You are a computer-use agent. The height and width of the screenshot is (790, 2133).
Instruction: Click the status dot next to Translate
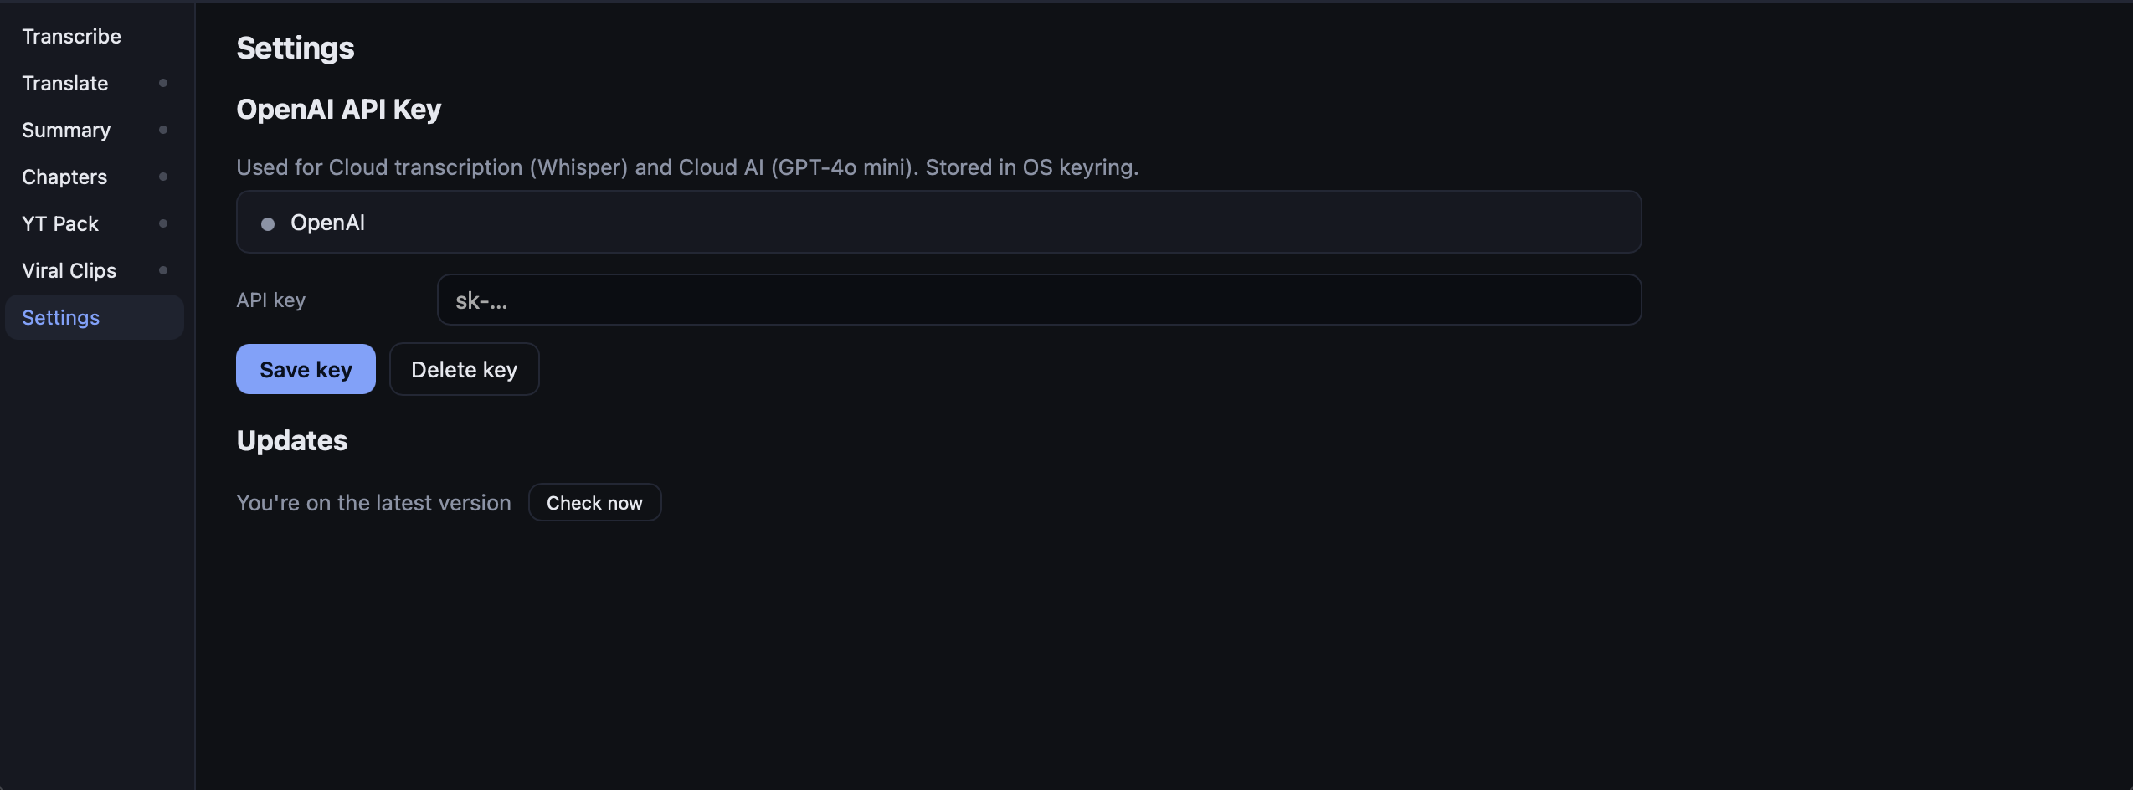(163, 83)
